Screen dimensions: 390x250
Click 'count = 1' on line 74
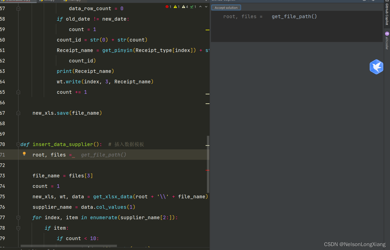pyautogui.click(x=46, y=186)
